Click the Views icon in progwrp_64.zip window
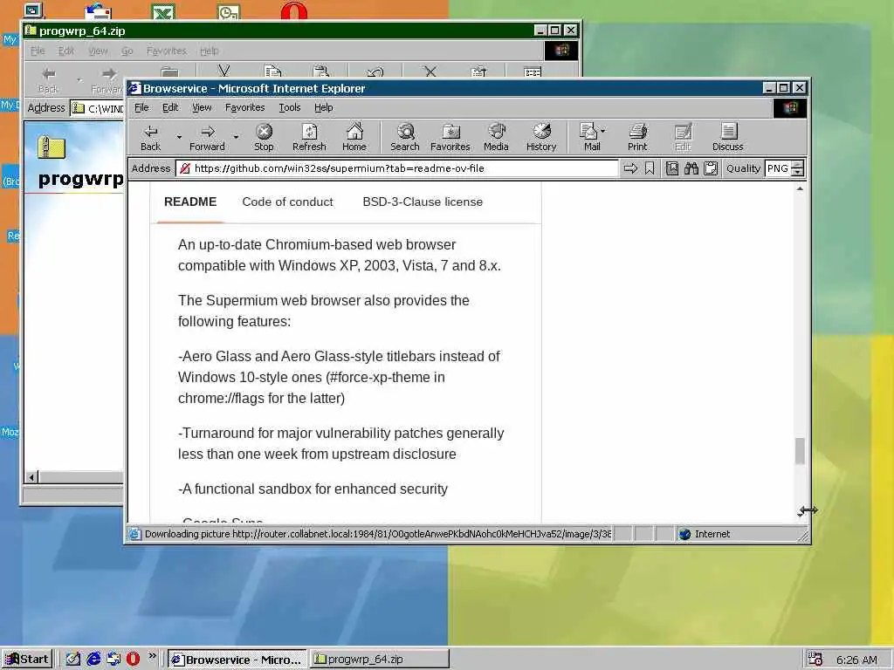Image resolution: width=894 pixels, height=670 pixels. coord(533,72)
